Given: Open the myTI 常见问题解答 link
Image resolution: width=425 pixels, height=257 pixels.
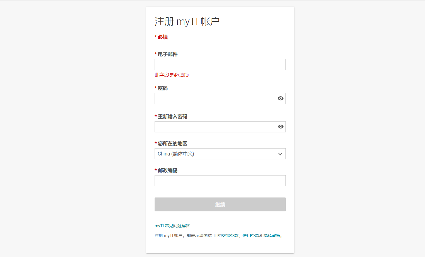Looking at the screenshot, I should click(172, 226).
